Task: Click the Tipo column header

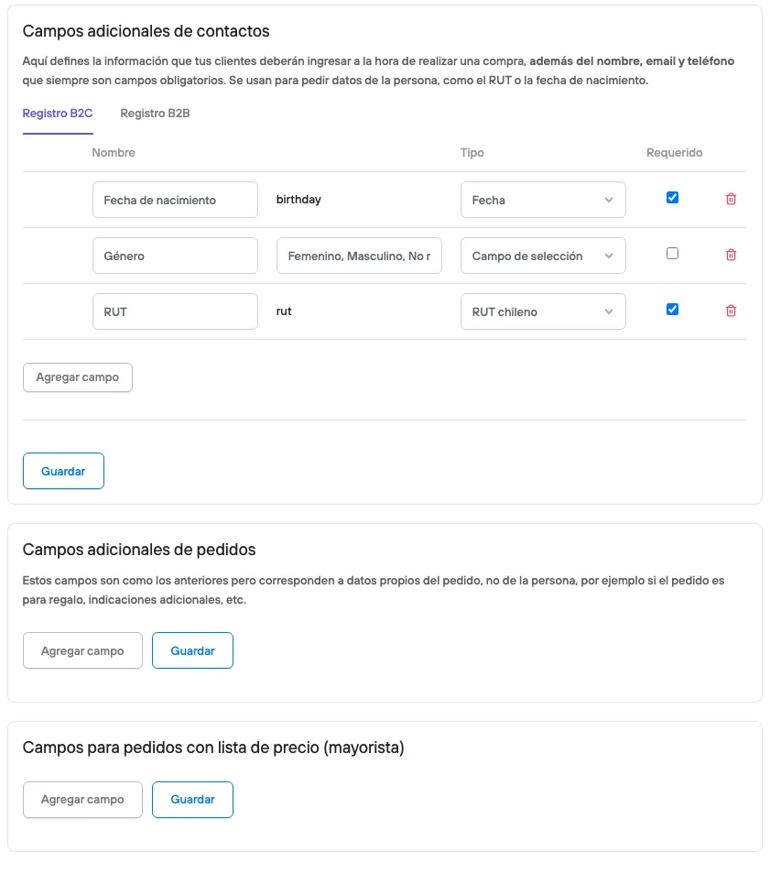Action: [x=472, y=153]
